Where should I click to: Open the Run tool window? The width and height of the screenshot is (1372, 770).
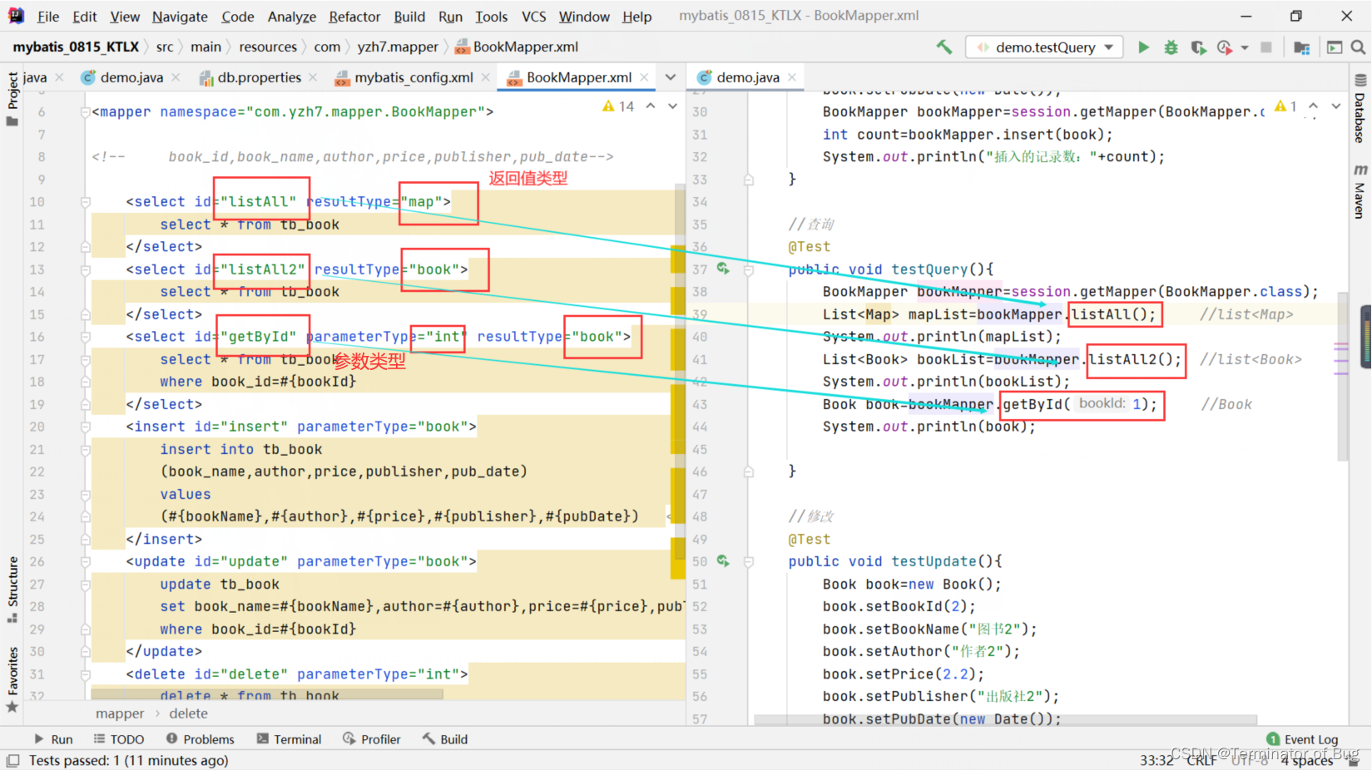(x=53, y=739)
